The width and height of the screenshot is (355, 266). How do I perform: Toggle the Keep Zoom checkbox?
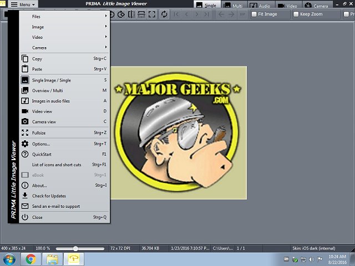[296, 14]
